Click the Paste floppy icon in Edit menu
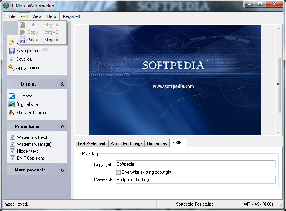This screenshot has width=286, height=211. coord(22,40)
